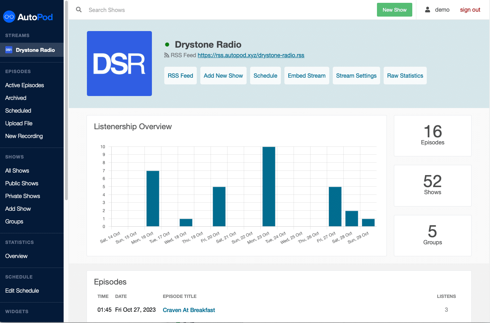Open the demo account name
Viewport: 490px width, 323px height.
point(442,10)
